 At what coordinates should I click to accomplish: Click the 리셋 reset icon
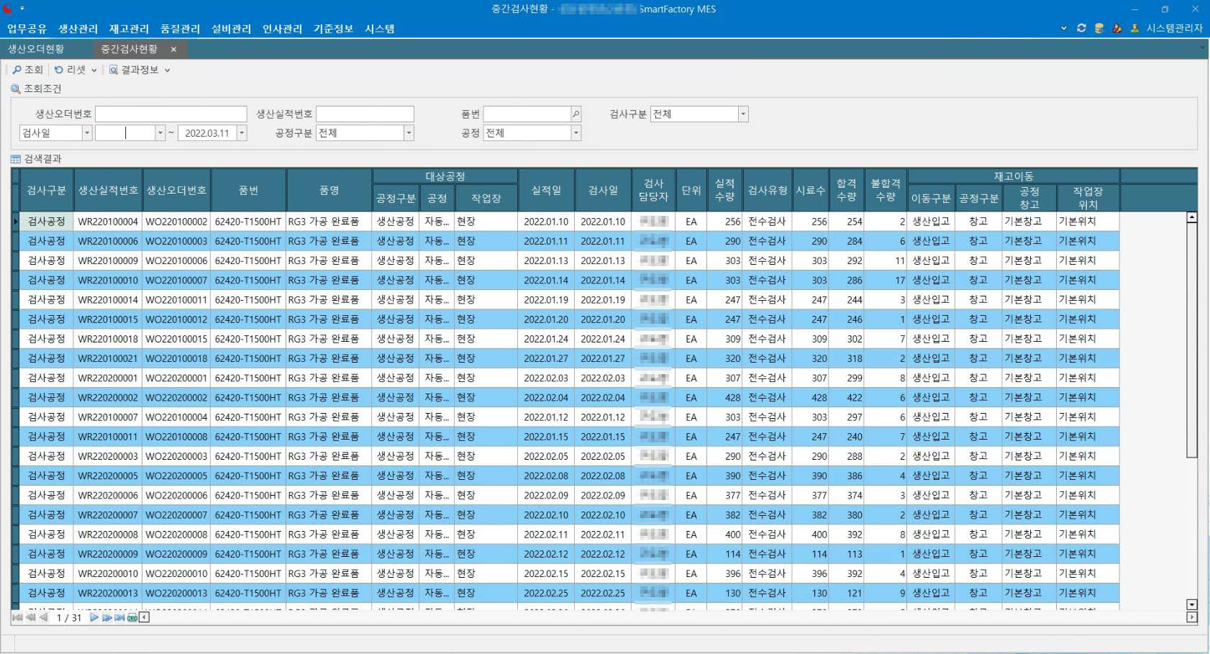coord(59,70)
